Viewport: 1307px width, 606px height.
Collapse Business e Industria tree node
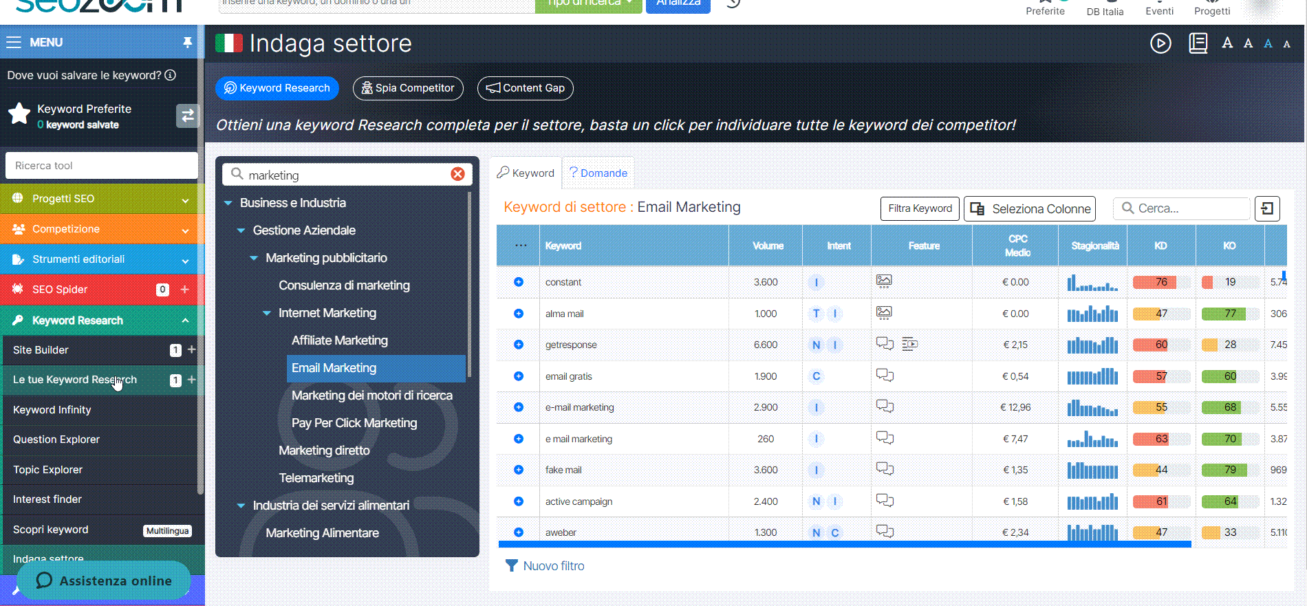(x=228, y=203)
